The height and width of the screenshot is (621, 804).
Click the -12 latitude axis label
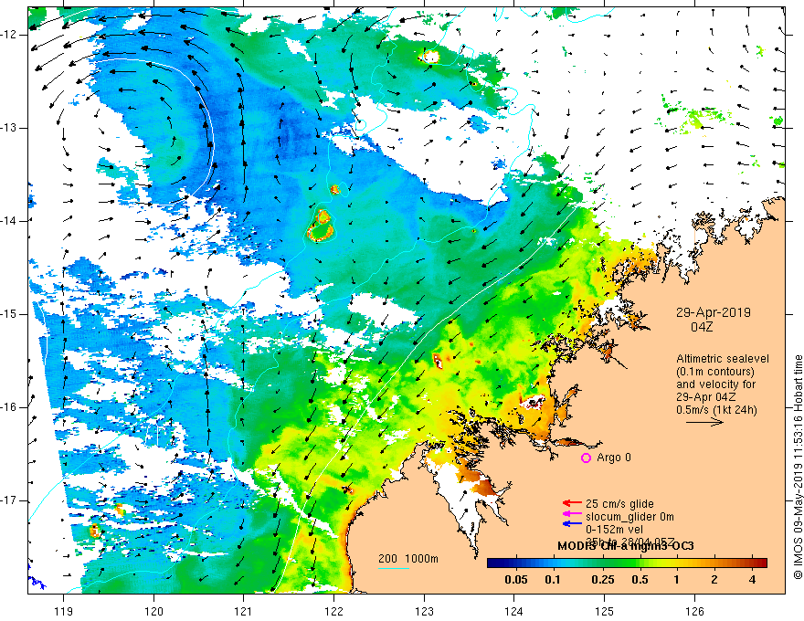(9, 35)
